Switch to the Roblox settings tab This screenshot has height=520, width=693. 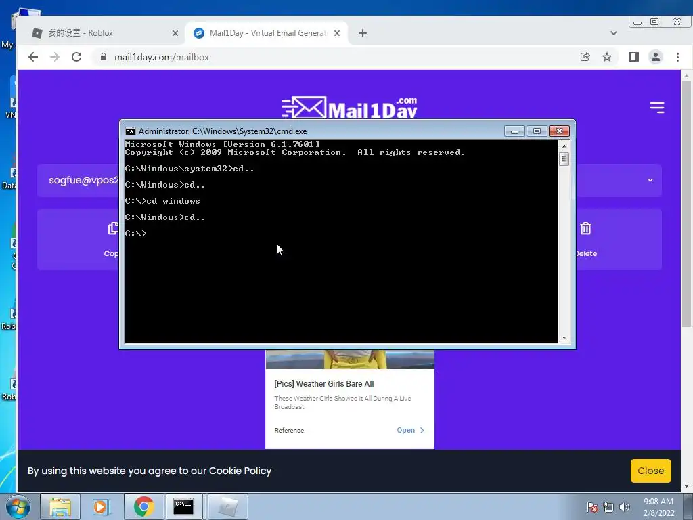[x=105, y=33]
